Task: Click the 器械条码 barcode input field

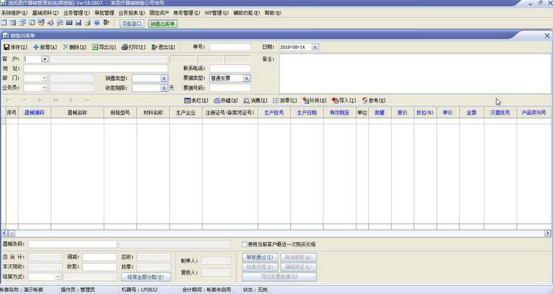Action: click(x=73, y=244)
